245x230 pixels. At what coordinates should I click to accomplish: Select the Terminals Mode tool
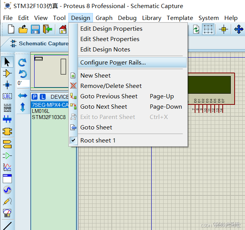[x=7, y=144]
